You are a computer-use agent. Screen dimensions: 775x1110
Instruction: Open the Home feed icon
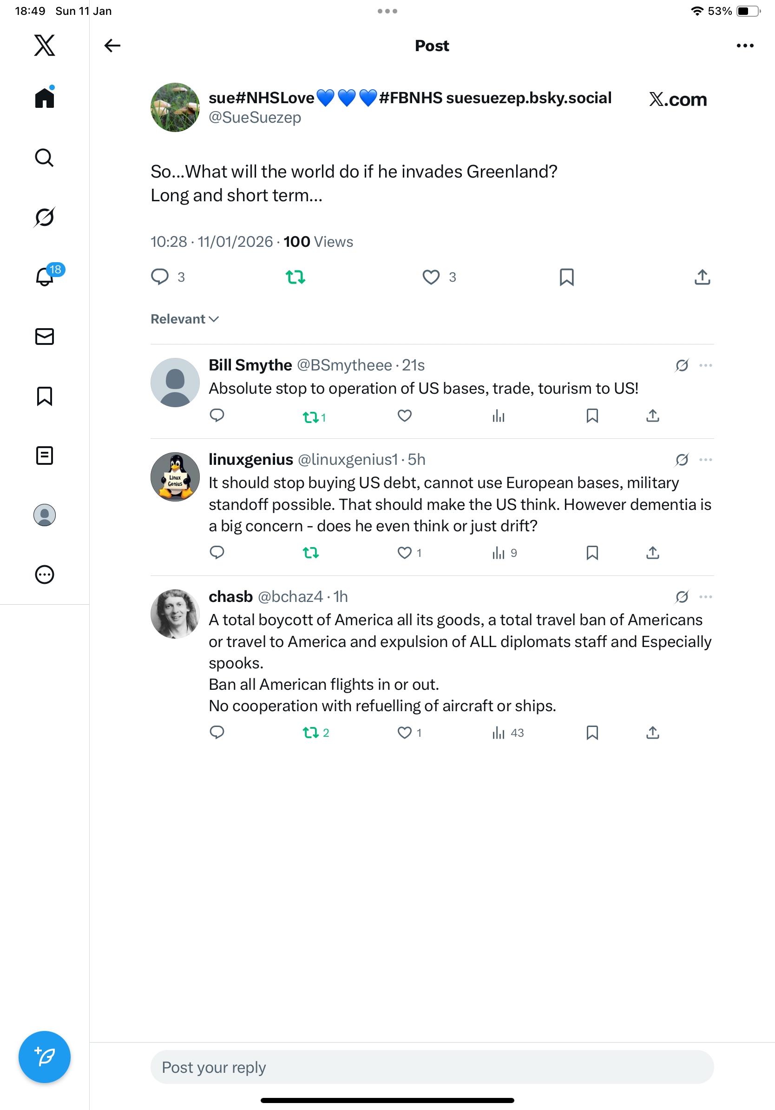(45, 98)
